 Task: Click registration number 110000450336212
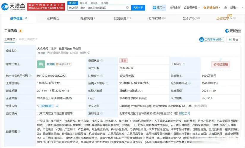pyautogui.click(x=48, y=83)
